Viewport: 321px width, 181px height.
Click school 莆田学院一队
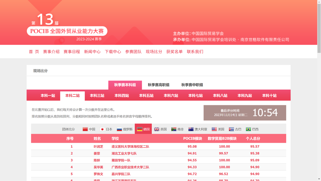coord(121,160)
